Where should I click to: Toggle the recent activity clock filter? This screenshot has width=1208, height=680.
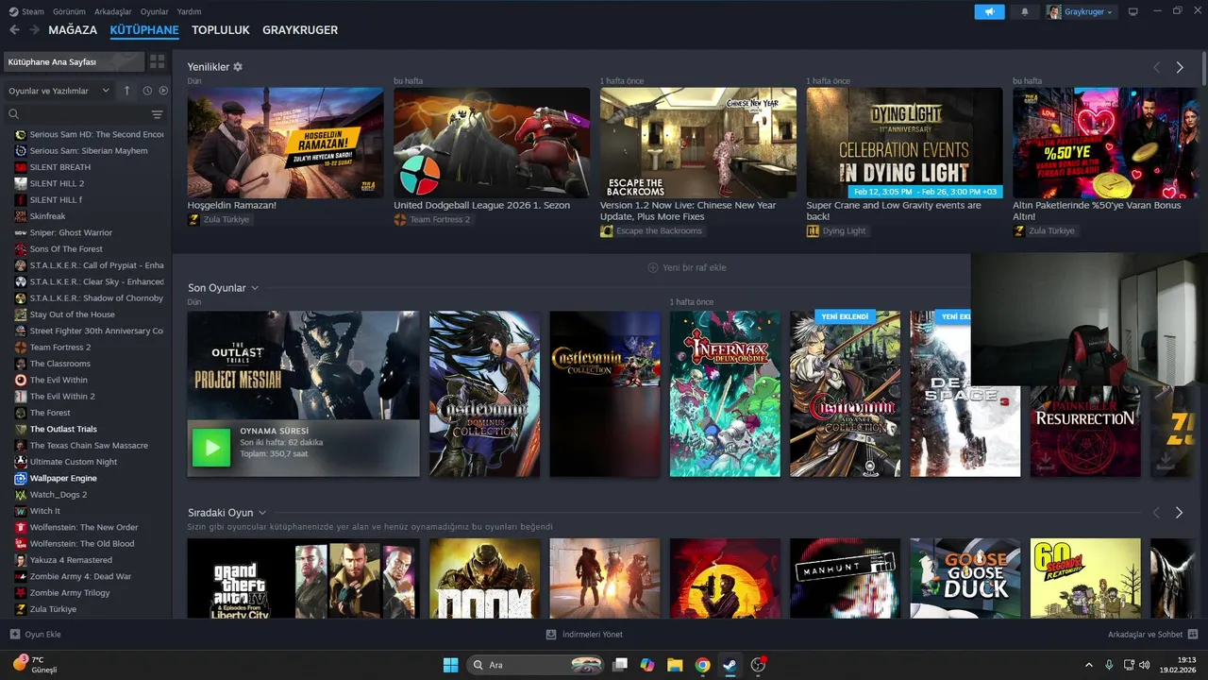147,91
